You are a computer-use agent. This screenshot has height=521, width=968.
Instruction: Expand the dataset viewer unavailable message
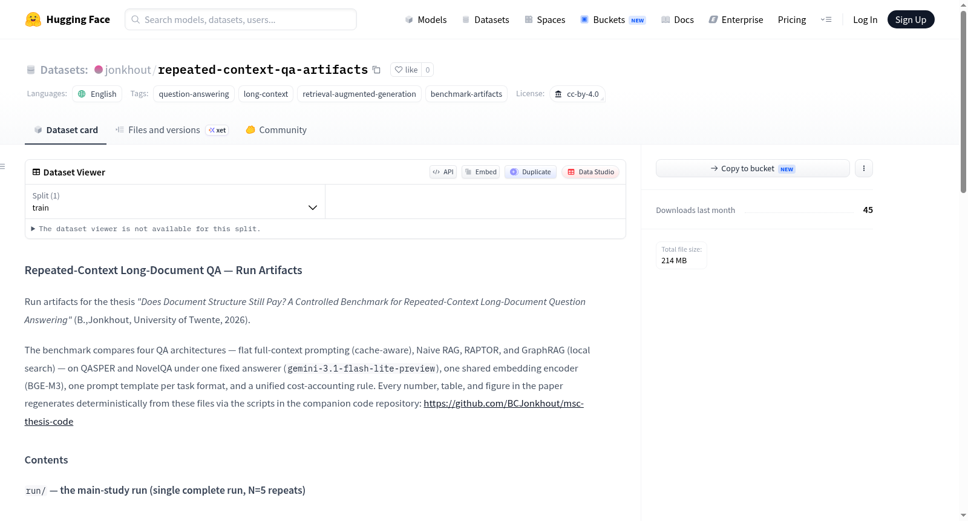pyautogui.click(x=146, y=229)
